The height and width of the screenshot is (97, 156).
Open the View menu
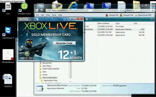coord(48,15)
